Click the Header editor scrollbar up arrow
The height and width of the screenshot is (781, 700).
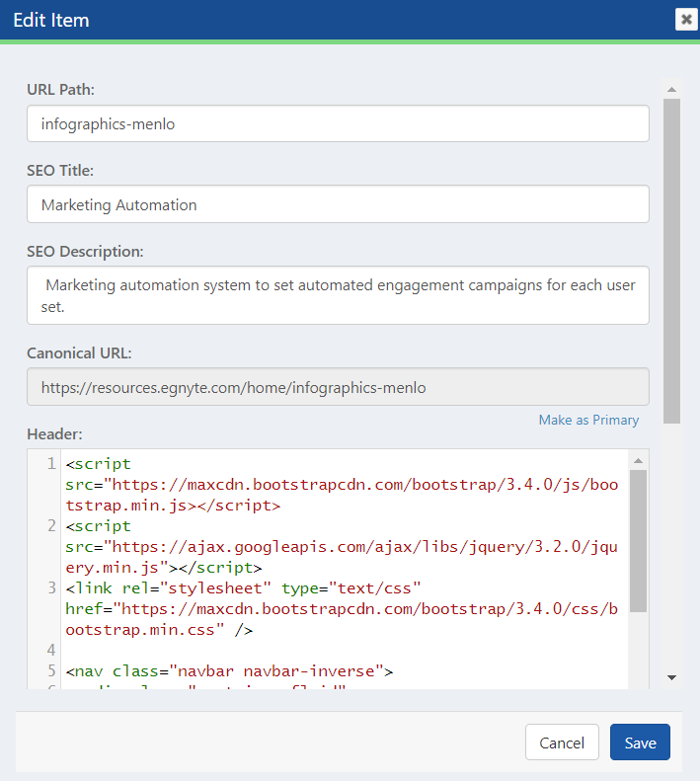click(638, 461)
